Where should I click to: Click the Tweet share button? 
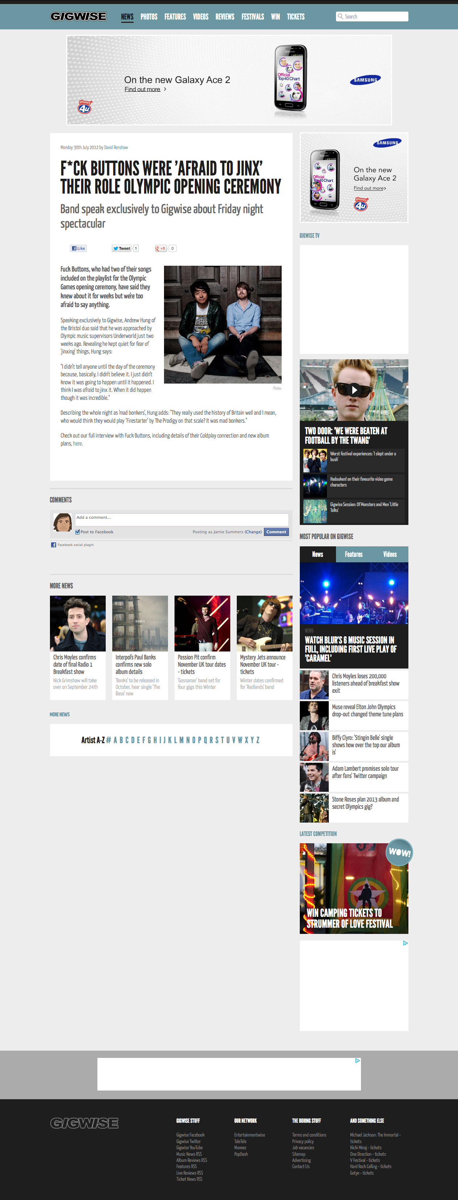click(122, 248)
